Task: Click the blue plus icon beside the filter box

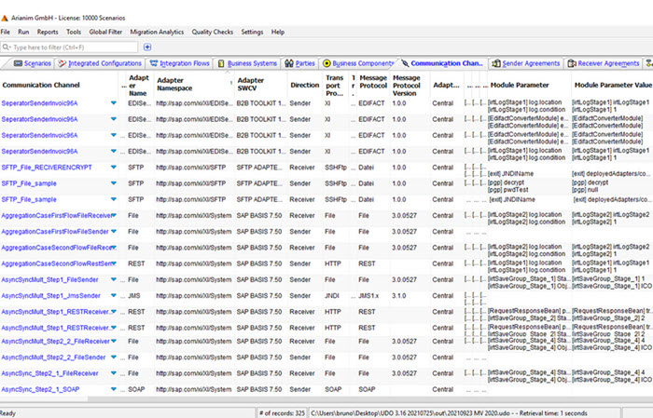Action: coord(147,47)
